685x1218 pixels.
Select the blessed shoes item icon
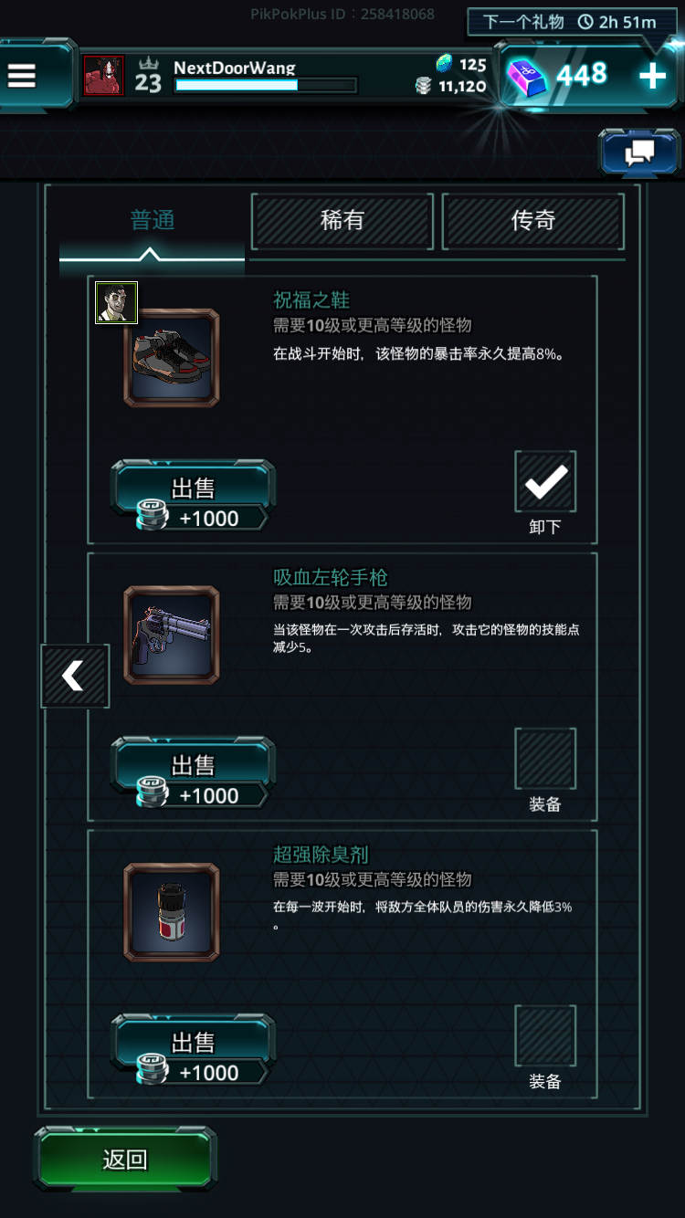coord(172,358)
